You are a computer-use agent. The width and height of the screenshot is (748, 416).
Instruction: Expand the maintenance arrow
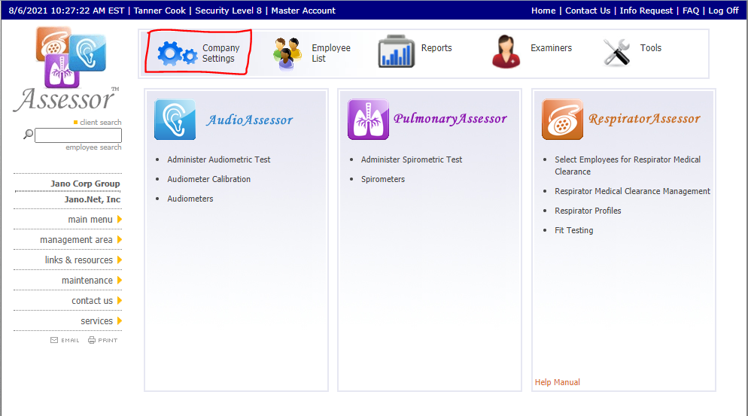(119, 280)
